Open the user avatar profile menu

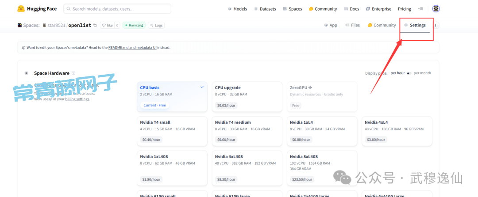point(436,9)
